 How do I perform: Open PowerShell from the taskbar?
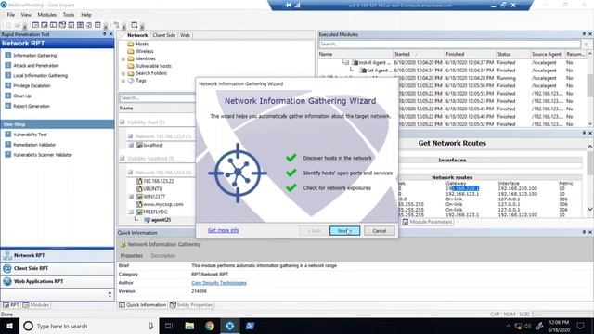pyautogui.click(x=250, y=326)
